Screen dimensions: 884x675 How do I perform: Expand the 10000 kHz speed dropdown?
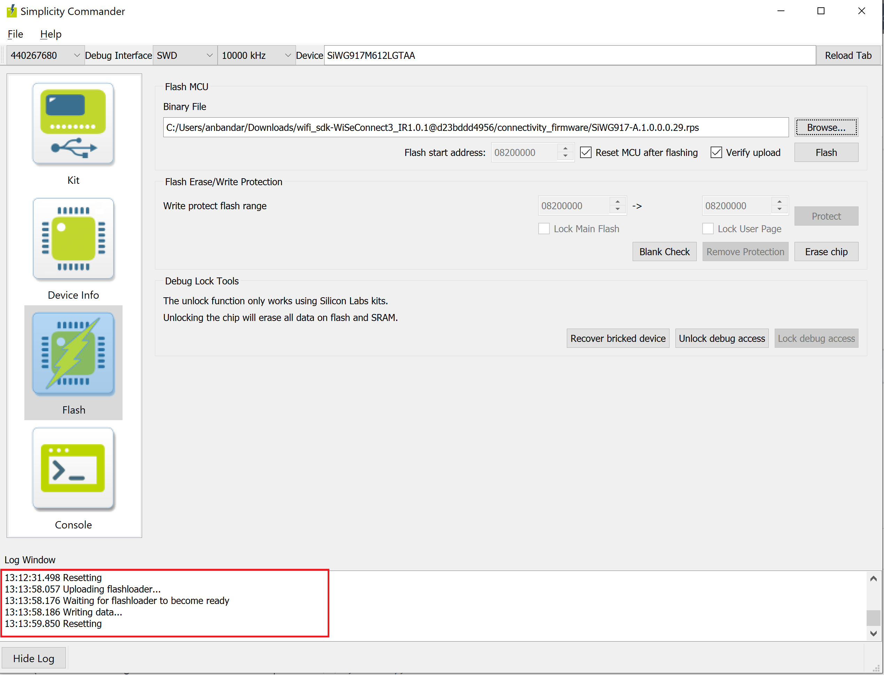coord(288,55)
